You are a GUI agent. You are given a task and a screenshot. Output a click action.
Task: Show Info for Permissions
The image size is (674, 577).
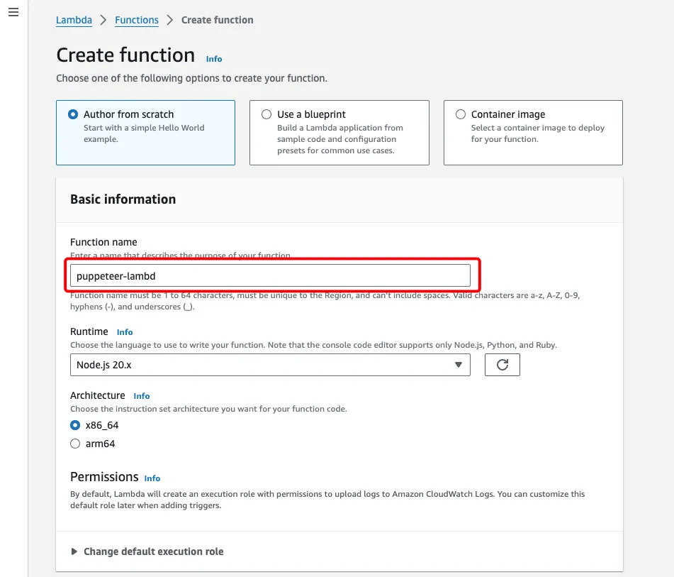152,478
